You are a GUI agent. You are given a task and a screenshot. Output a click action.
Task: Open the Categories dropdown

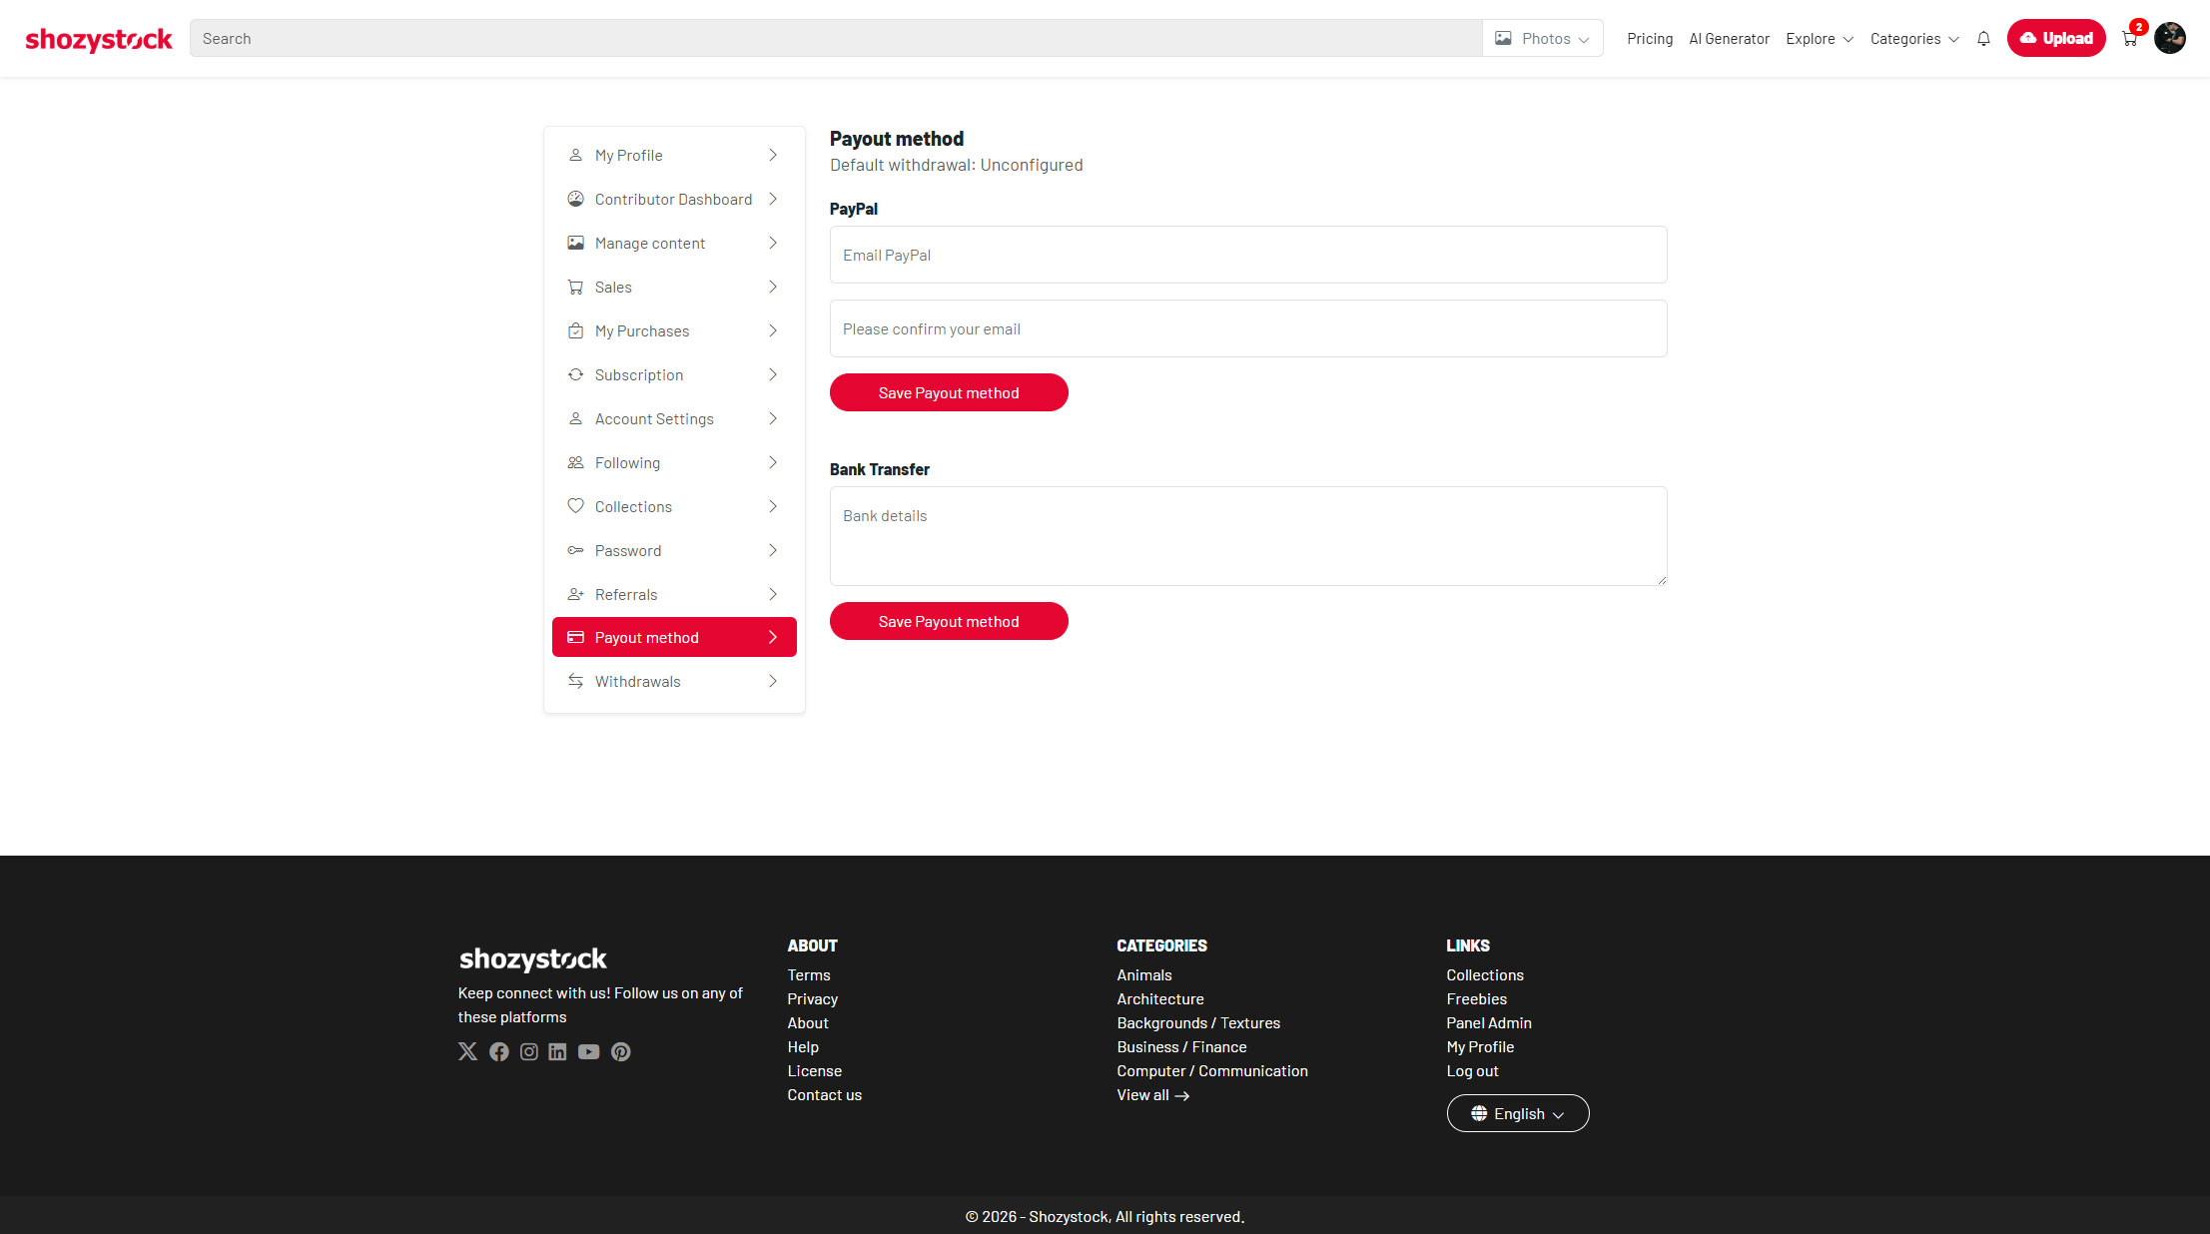[x=1913, y=39]
